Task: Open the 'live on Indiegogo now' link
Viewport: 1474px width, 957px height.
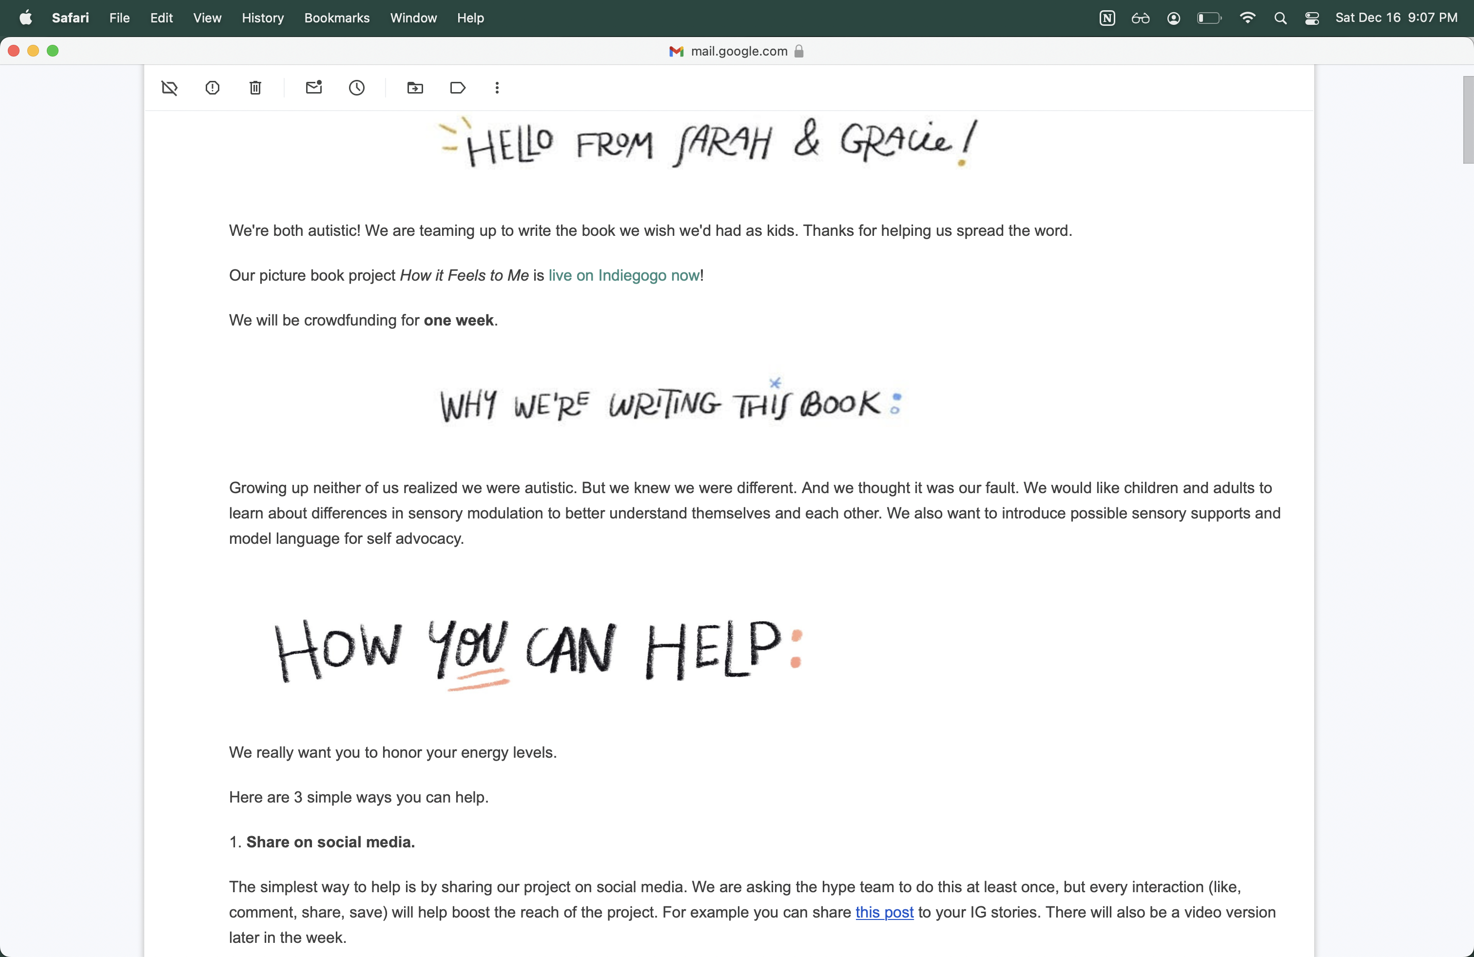Action: point(623,275)
